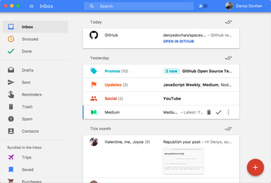Open the Republish your post attachment thumbnail
The width and height of the screenshot is (271, 183).
coord(183,161)
